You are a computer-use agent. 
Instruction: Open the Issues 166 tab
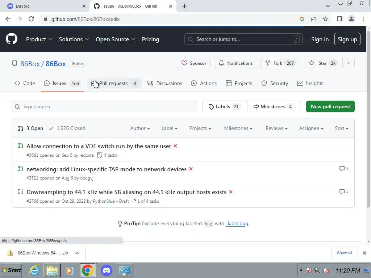pos(62,83)
